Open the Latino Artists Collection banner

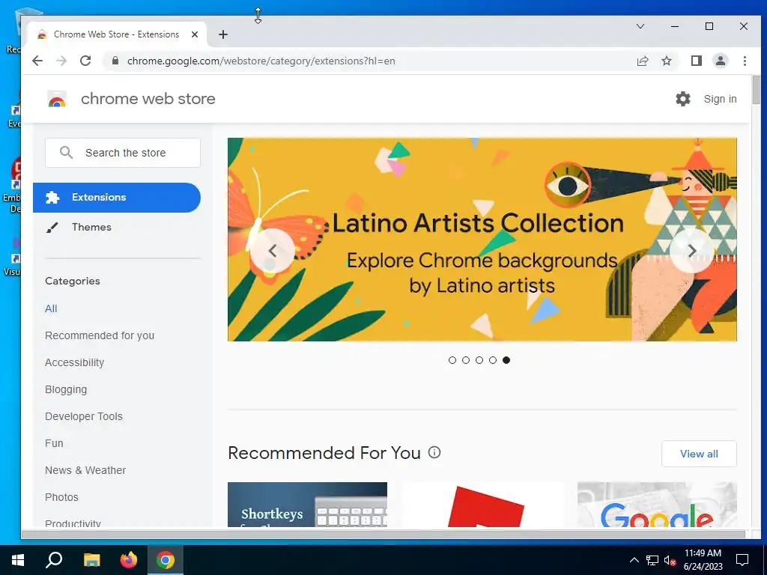pos(482,240)
